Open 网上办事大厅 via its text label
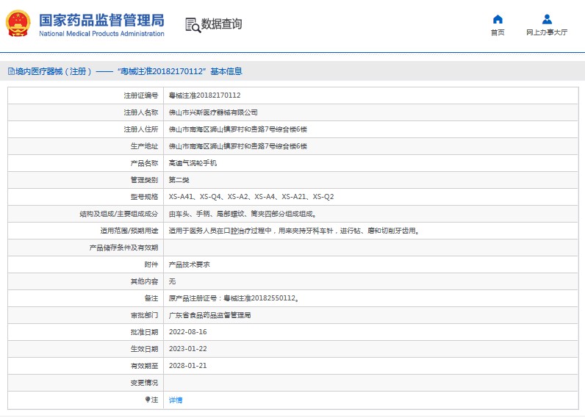585x418 pixels. [x=547, y=33]
